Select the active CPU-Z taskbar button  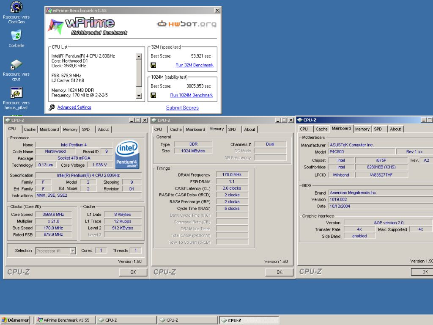click(249, 320)
